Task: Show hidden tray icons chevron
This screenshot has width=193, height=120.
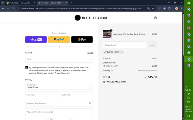Action: 187,87
